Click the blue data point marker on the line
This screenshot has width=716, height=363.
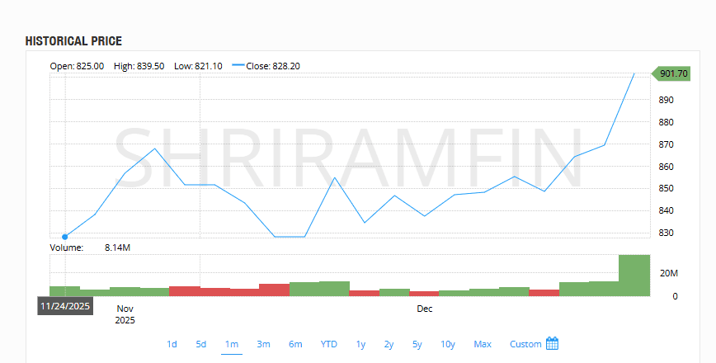coord(65,237)
